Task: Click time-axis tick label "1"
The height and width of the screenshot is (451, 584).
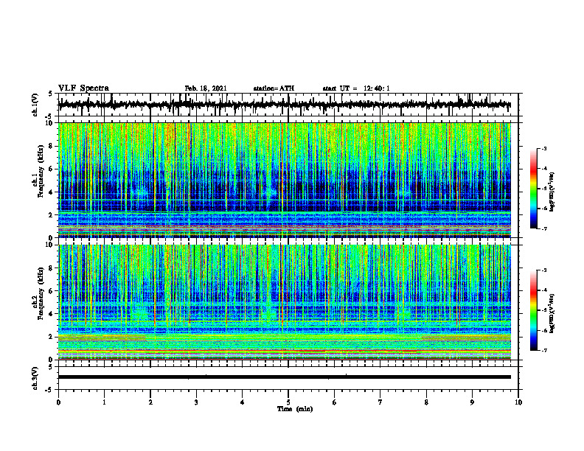Action: coord(104,402)
